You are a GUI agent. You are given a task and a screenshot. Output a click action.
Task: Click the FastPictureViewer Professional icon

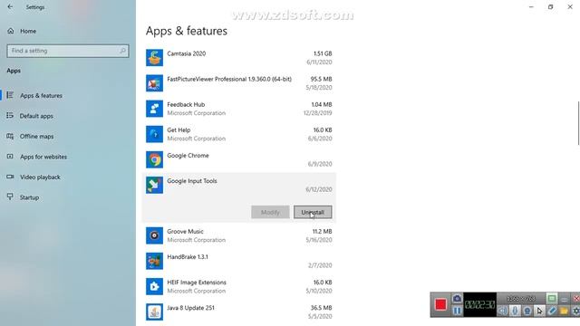[154, 83]
